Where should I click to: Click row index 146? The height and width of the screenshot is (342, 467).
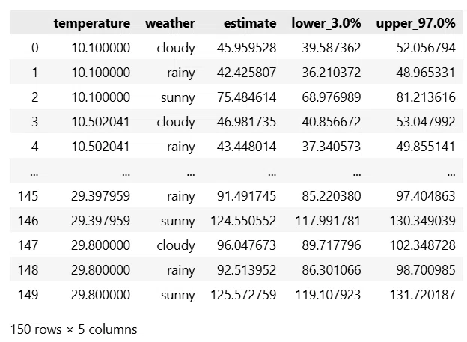(x=28, y=221)
